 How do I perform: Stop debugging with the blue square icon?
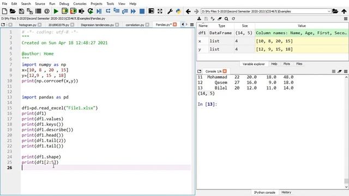tap(142, 11)
